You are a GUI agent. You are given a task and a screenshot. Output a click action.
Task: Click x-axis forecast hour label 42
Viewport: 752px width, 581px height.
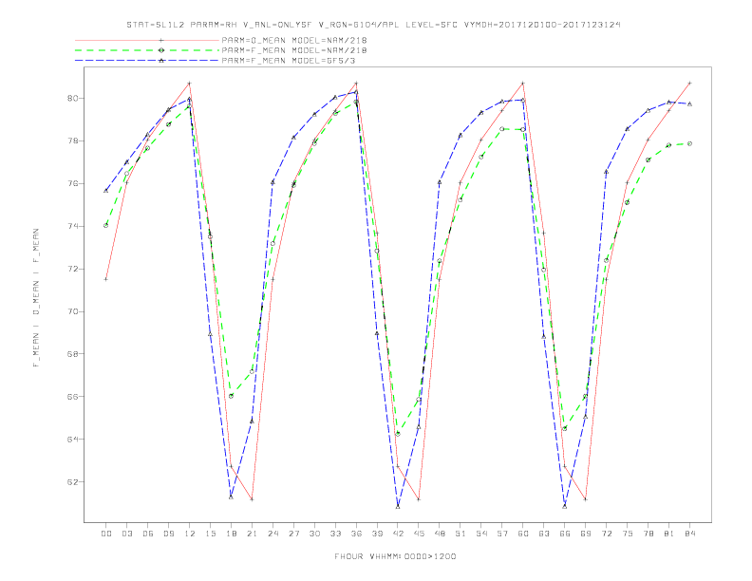pos(398,534)
